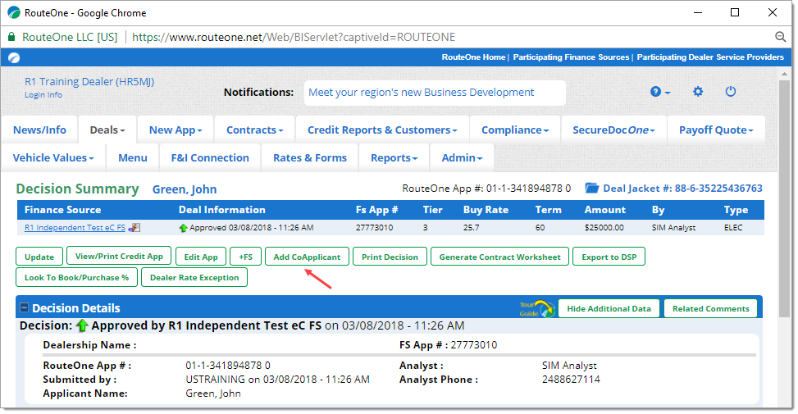This screenshot has width=798, height=414.
Task: Open the RouteOne Home link
Action: (473, 57)
